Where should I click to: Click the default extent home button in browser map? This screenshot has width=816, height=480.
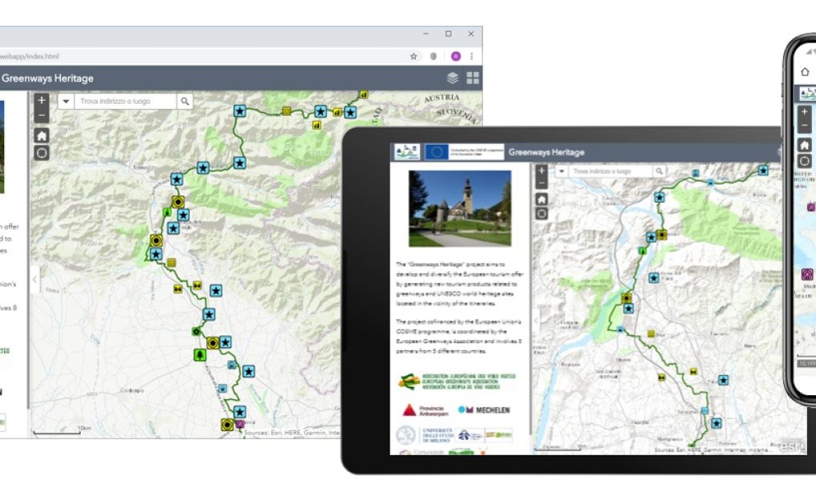[42, 134]
